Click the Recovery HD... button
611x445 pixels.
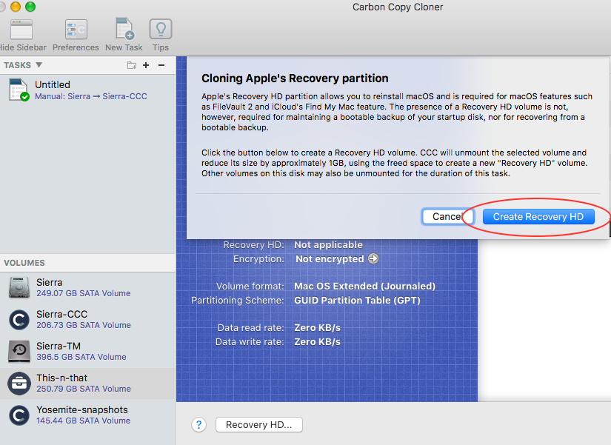pos(259,425)
